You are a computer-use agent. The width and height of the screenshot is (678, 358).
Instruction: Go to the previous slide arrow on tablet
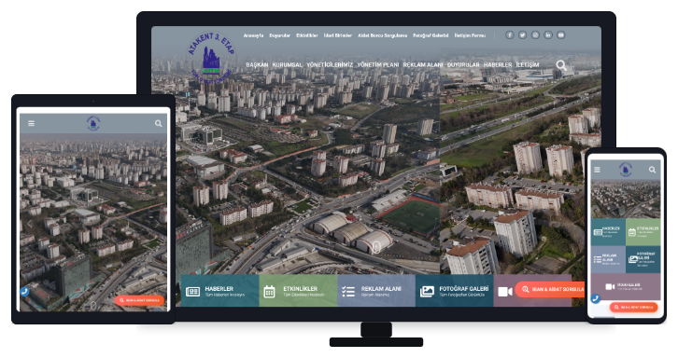[30, 224]
